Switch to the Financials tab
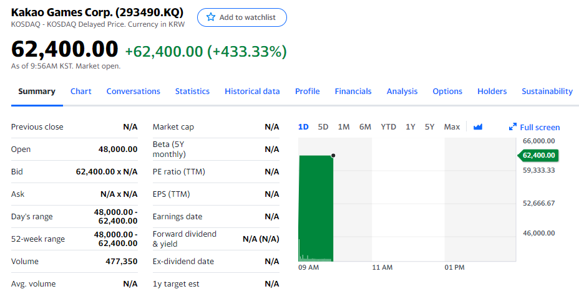Screen dimensions: 579x299 [353, 92]
